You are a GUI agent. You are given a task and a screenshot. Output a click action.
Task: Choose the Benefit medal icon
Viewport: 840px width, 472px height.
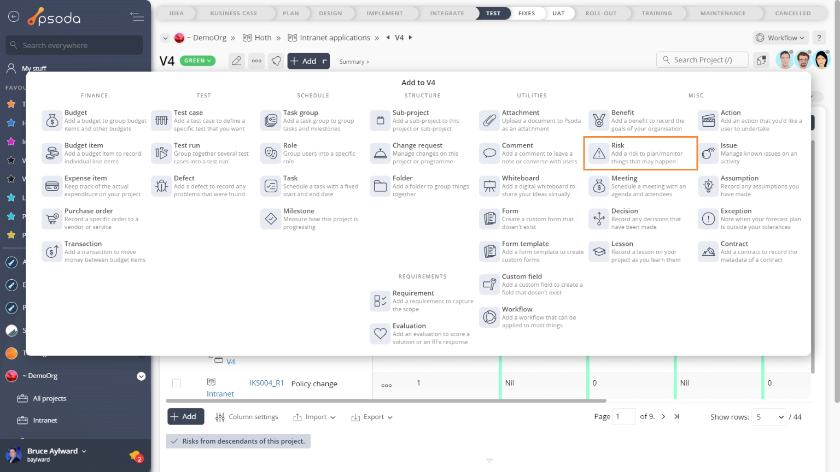[599, 121]
